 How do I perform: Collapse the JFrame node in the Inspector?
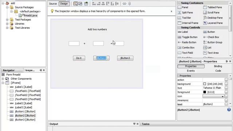(x=3, y=83)
